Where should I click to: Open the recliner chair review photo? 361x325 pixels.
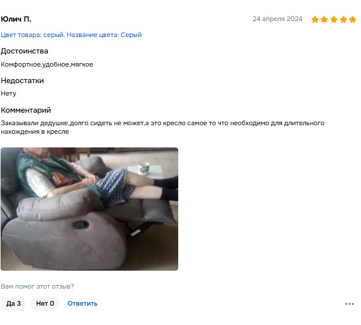pos(89,209)
